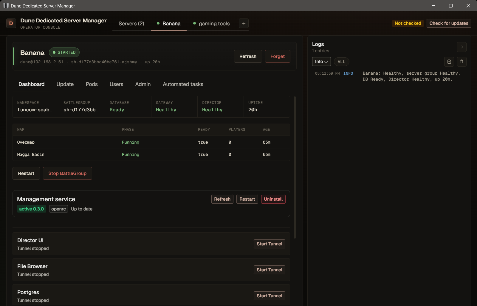Open the Pods tab
Screen dimensions: 477x306
(92, 84)
